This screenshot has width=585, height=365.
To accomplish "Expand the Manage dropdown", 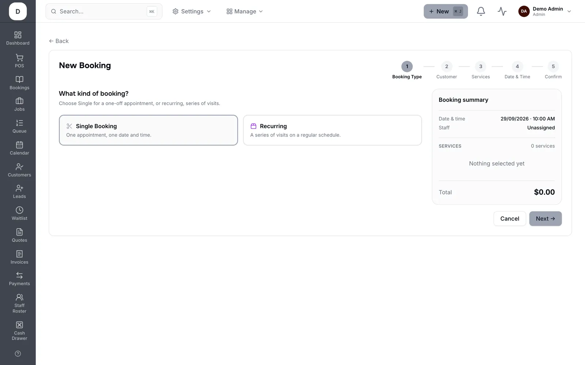I will (245, 11).
